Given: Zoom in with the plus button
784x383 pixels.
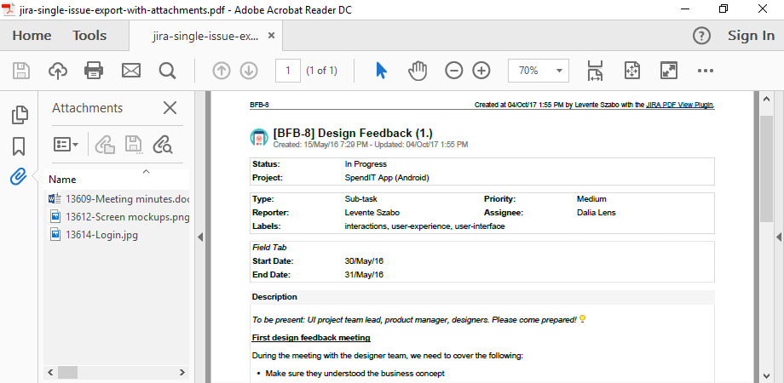Looking at the screenshot, I should pyautogui.click(x=481, y=71).
